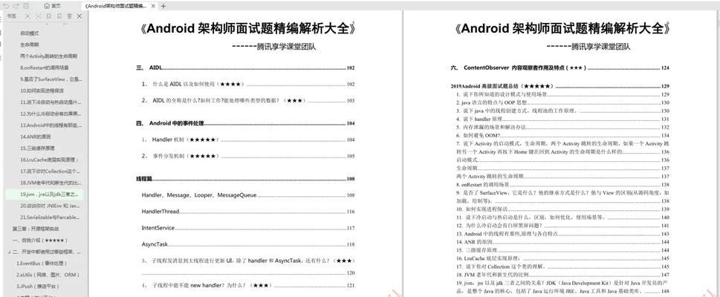720x297 pixels.
Task: Open bookmark 11.说下冷启动与热启动
Action: 51,102
